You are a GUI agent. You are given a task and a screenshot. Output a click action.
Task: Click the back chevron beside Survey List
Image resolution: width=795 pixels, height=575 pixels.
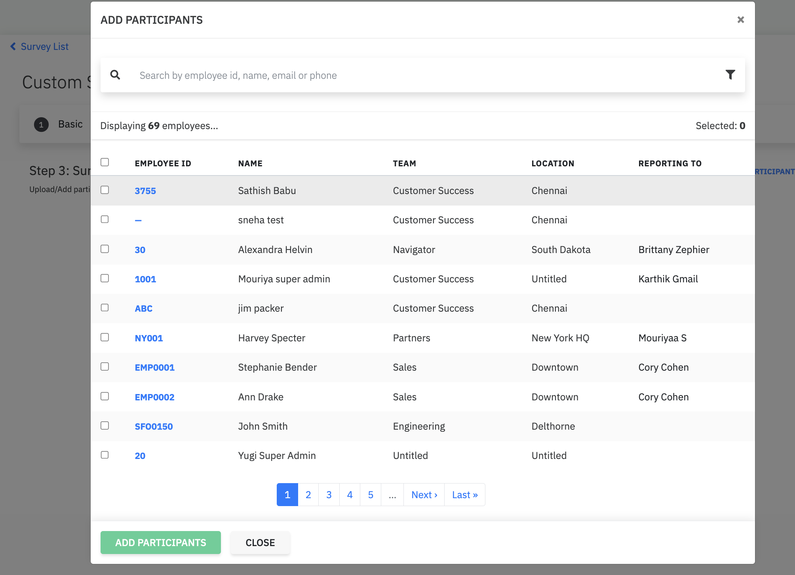pyautogui.click(x=13, y=46)
